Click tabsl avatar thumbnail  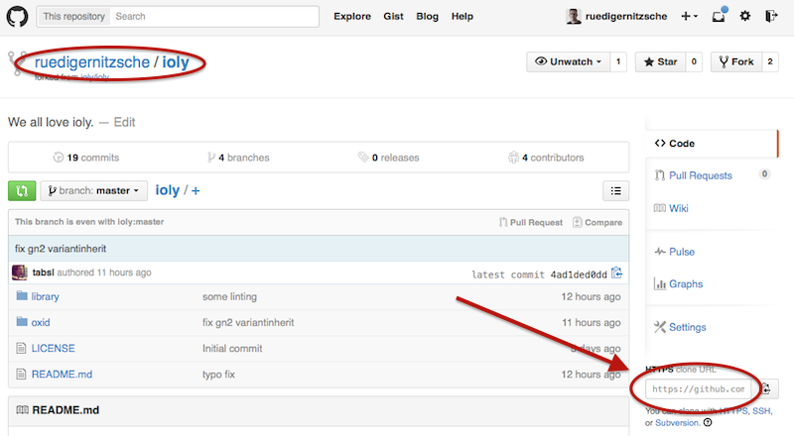tap(20, 272)
